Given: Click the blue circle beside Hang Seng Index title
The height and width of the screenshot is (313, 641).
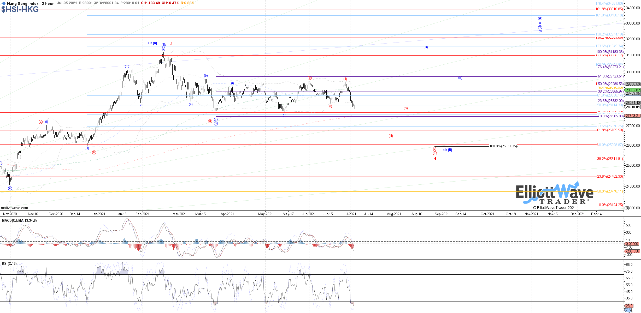Looking at the screenshot, I should tap(3, 4).
